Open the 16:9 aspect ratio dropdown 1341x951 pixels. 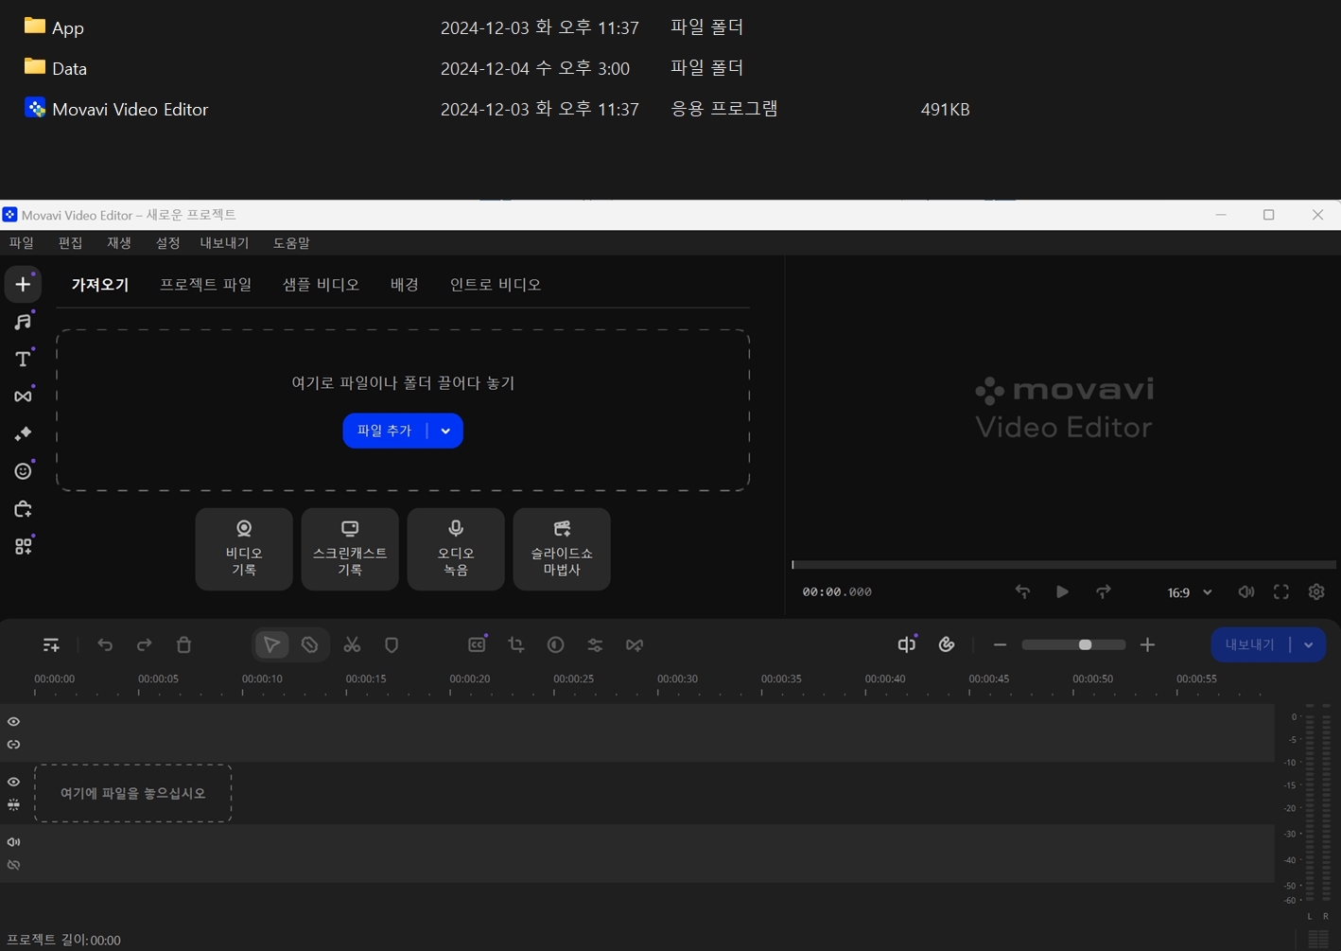tap(1189, 592)
